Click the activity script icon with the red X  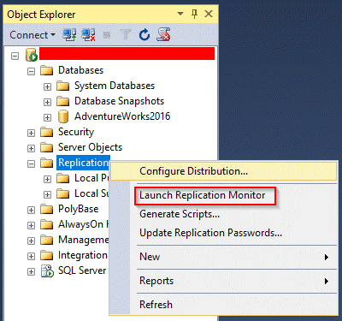click(163, 34)
